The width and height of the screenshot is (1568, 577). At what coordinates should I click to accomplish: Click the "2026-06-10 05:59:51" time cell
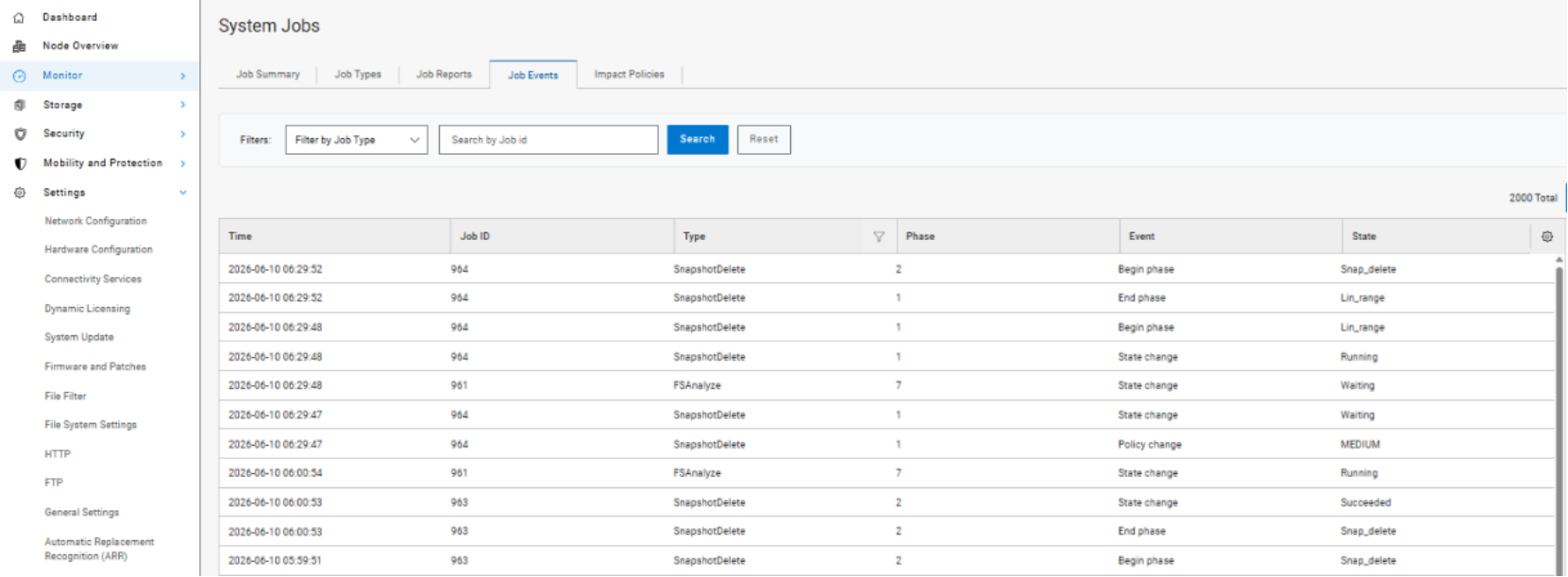275,560
